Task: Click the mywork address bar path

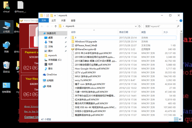Action: [x=70, y=26]
